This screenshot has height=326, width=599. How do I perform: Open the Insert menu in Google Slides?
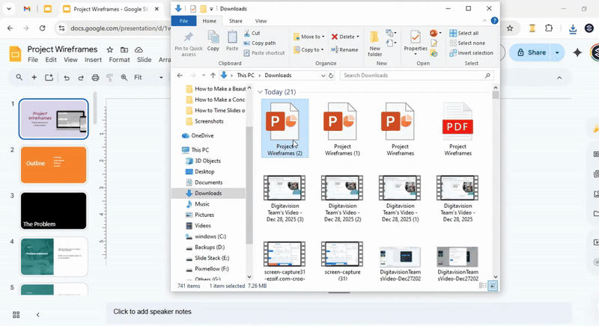(93, 60)
